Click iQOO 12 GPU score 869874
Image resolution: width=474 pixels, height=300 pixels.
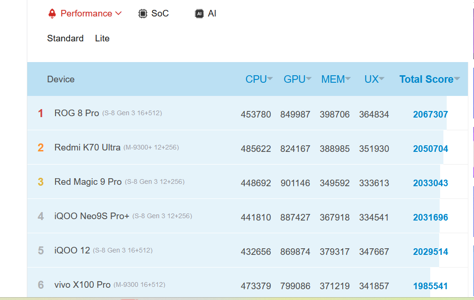point(295,252)
